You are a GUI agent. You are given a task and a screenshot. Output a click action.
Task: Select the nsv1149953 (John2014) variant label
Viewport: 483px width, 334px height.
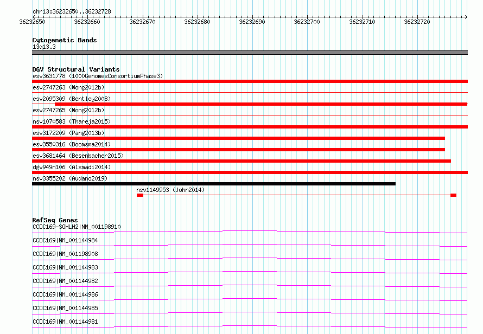tap(170, 190)
